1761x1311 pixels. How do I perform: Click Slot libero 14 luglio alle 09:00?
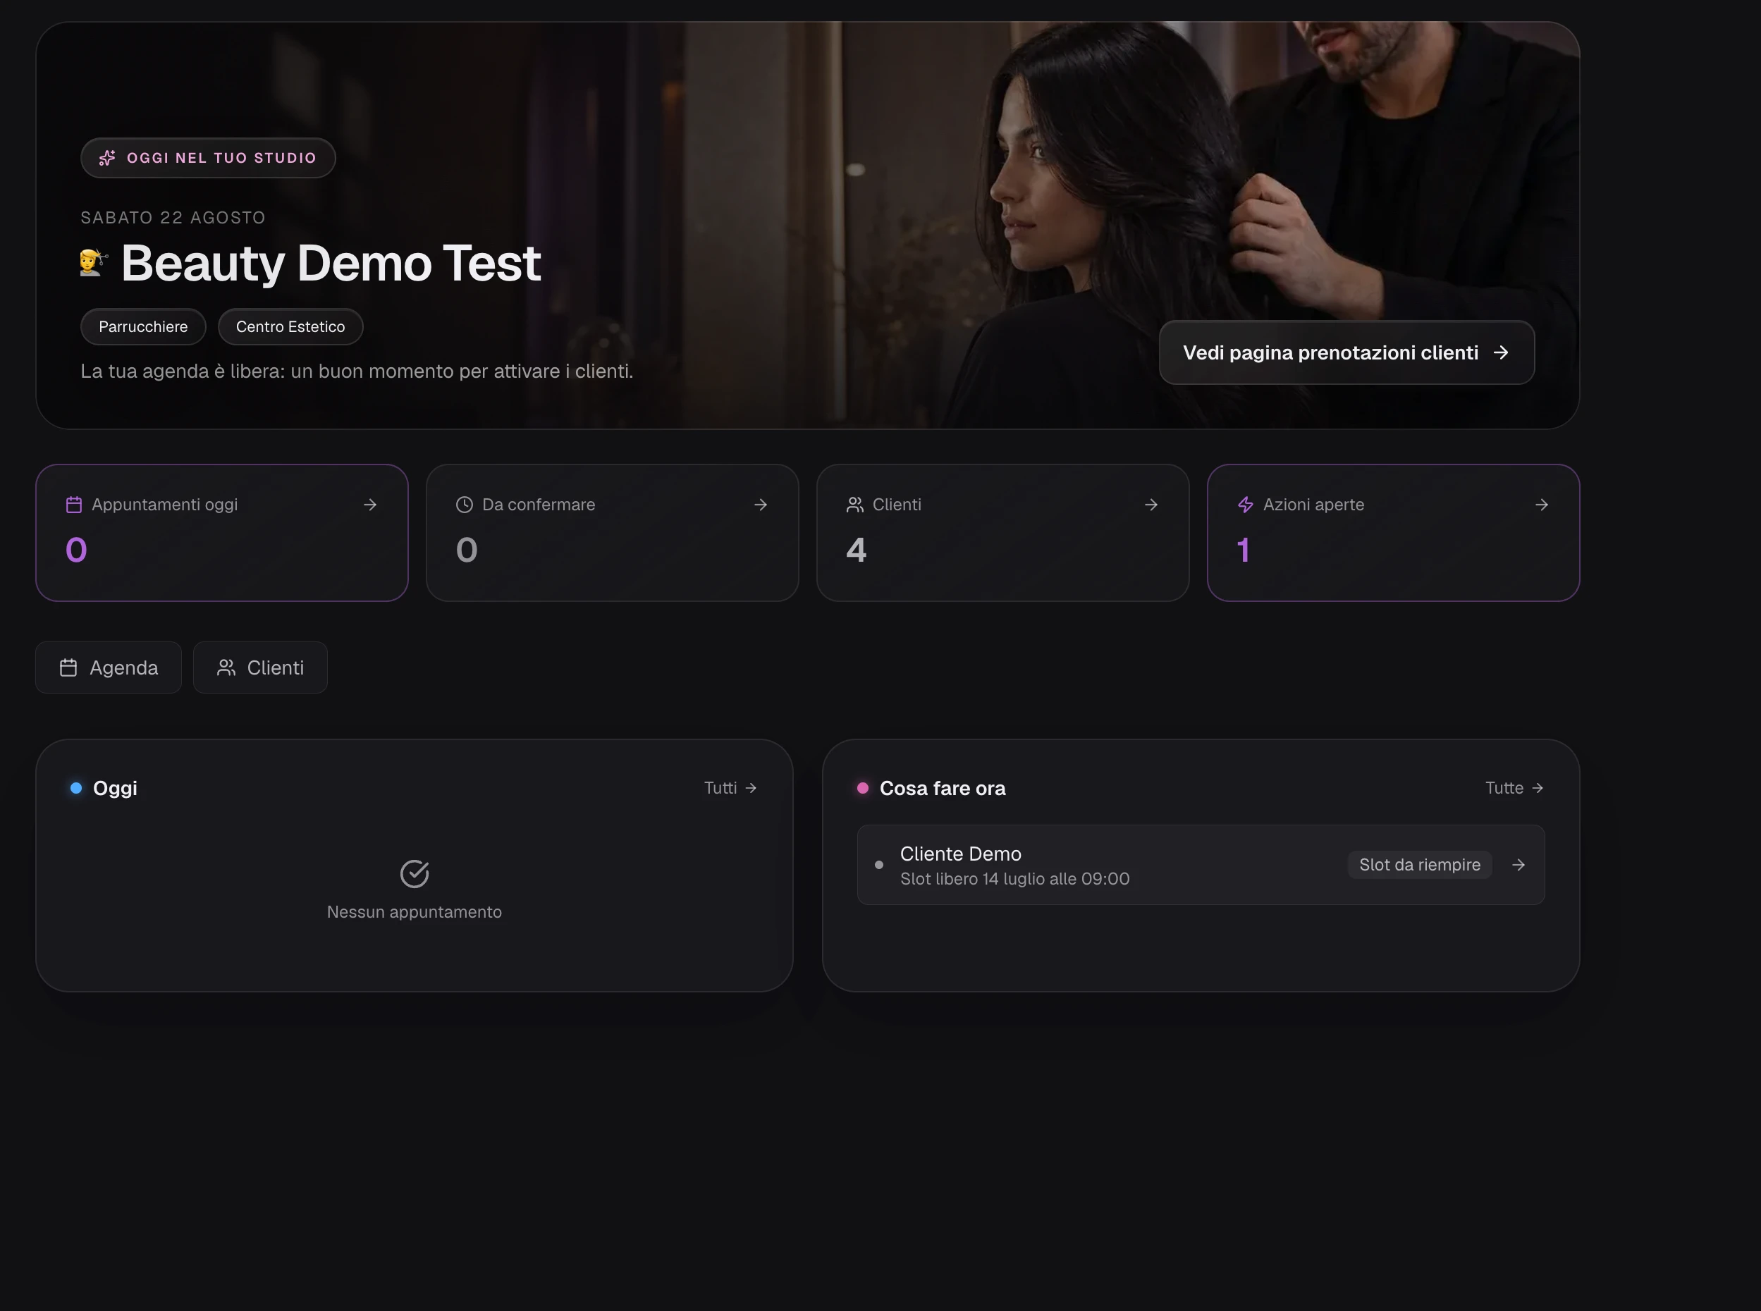point(1014,878)
